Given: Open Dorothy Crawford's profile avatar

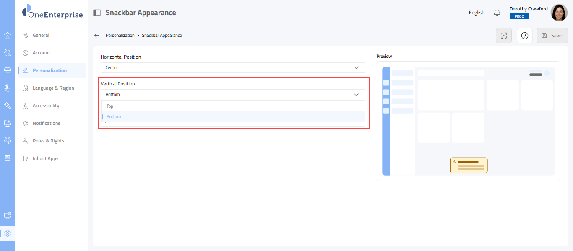Looking at the screenshot, I should [x=559, y=13].
